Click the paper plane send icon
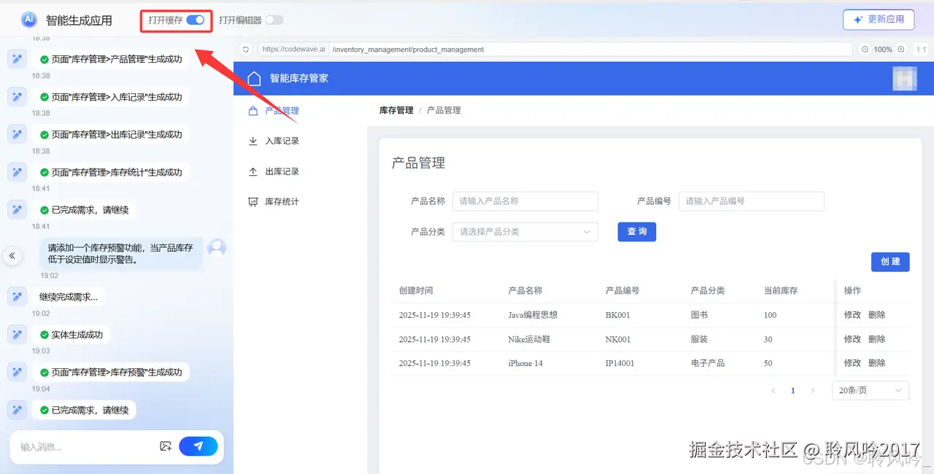Screen dimensions: 934x474 pyautogui.click(x=198, y=446)
